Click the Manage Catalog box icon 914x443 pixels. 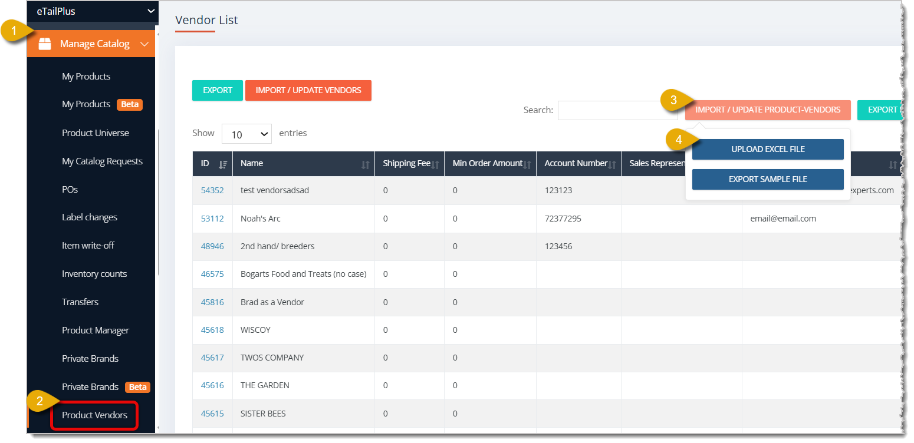(45, 44)
